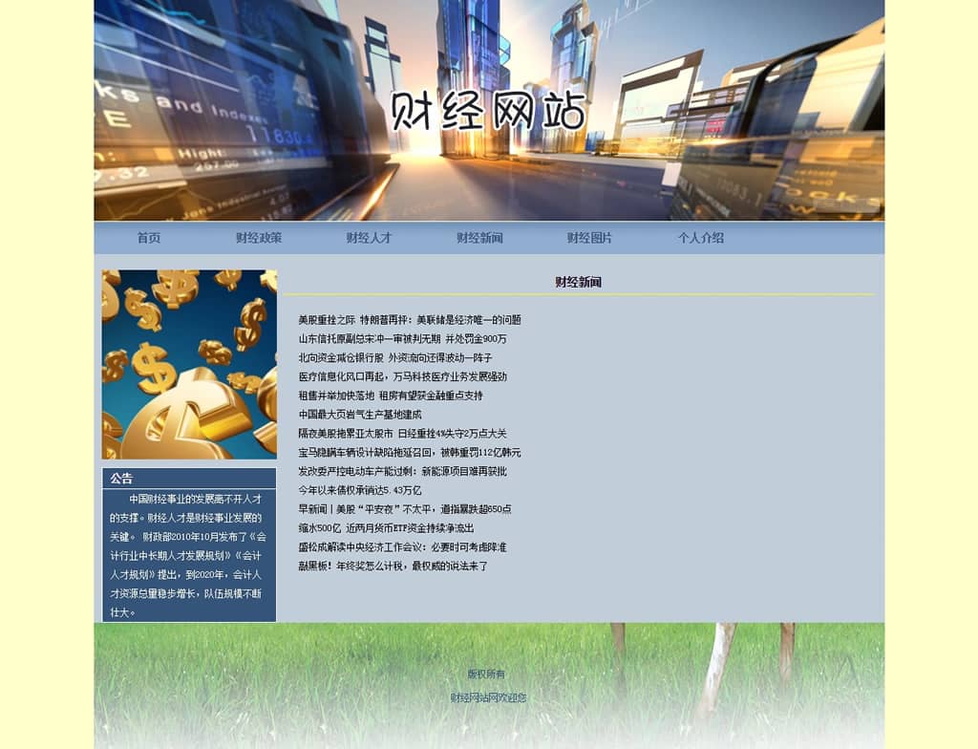Click the 财经网站 banner image
This screenshot has width=978, height=749.
pyautogui.click(x=489, y=111)
